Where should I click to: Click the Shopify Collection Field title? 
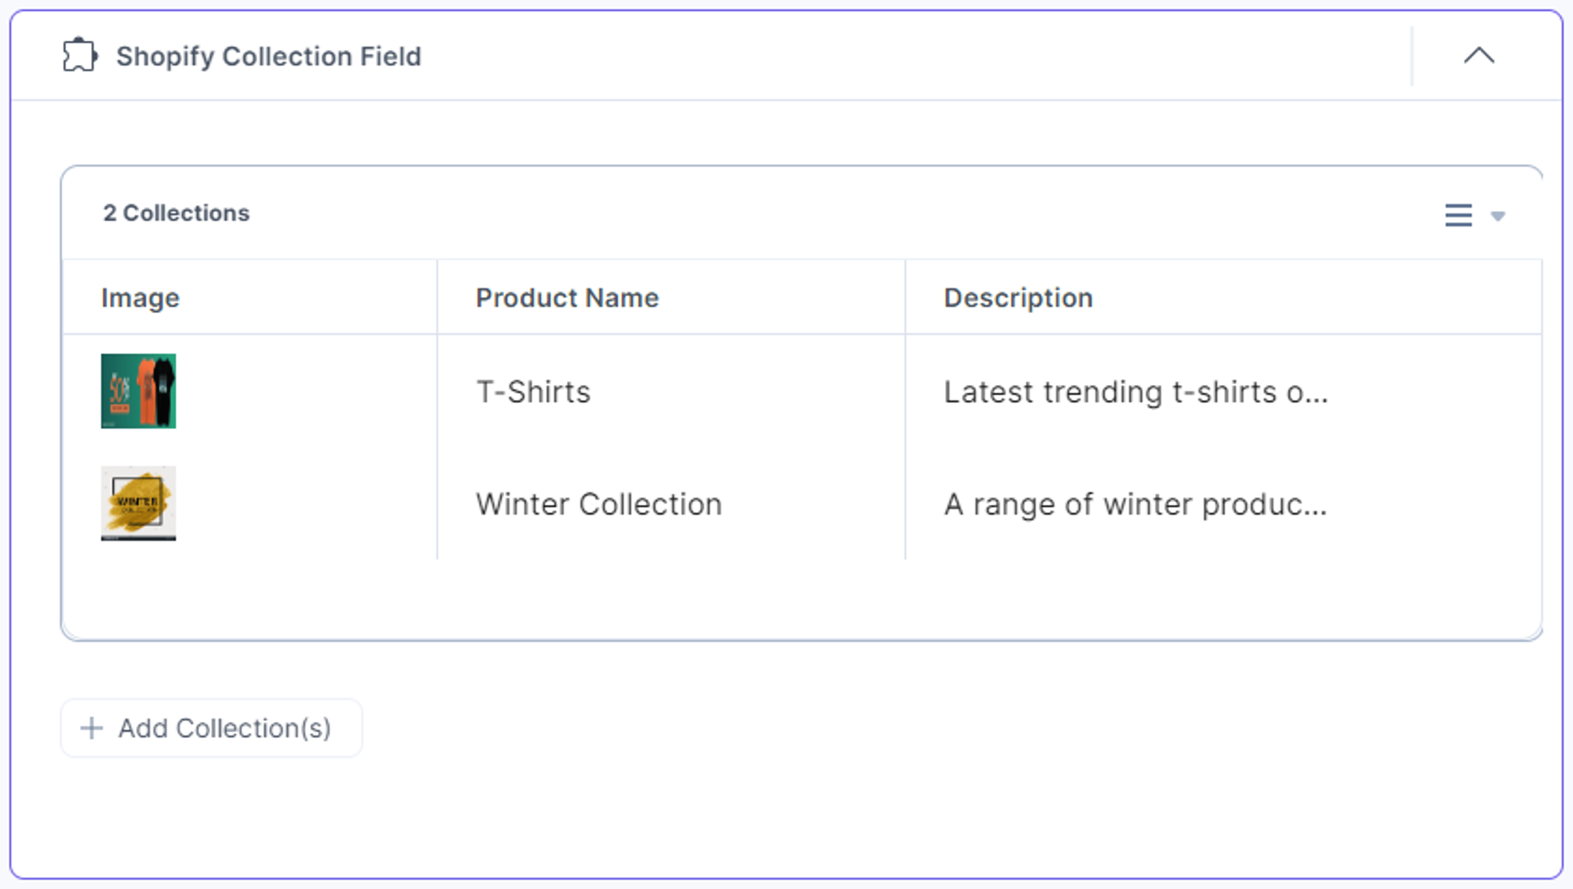tap(269, 56)
